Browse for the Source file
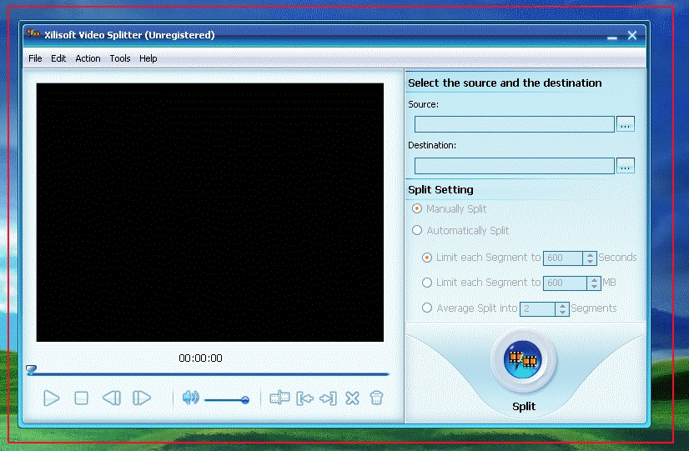Screen dimensions: 689x451 click(626, 124)
